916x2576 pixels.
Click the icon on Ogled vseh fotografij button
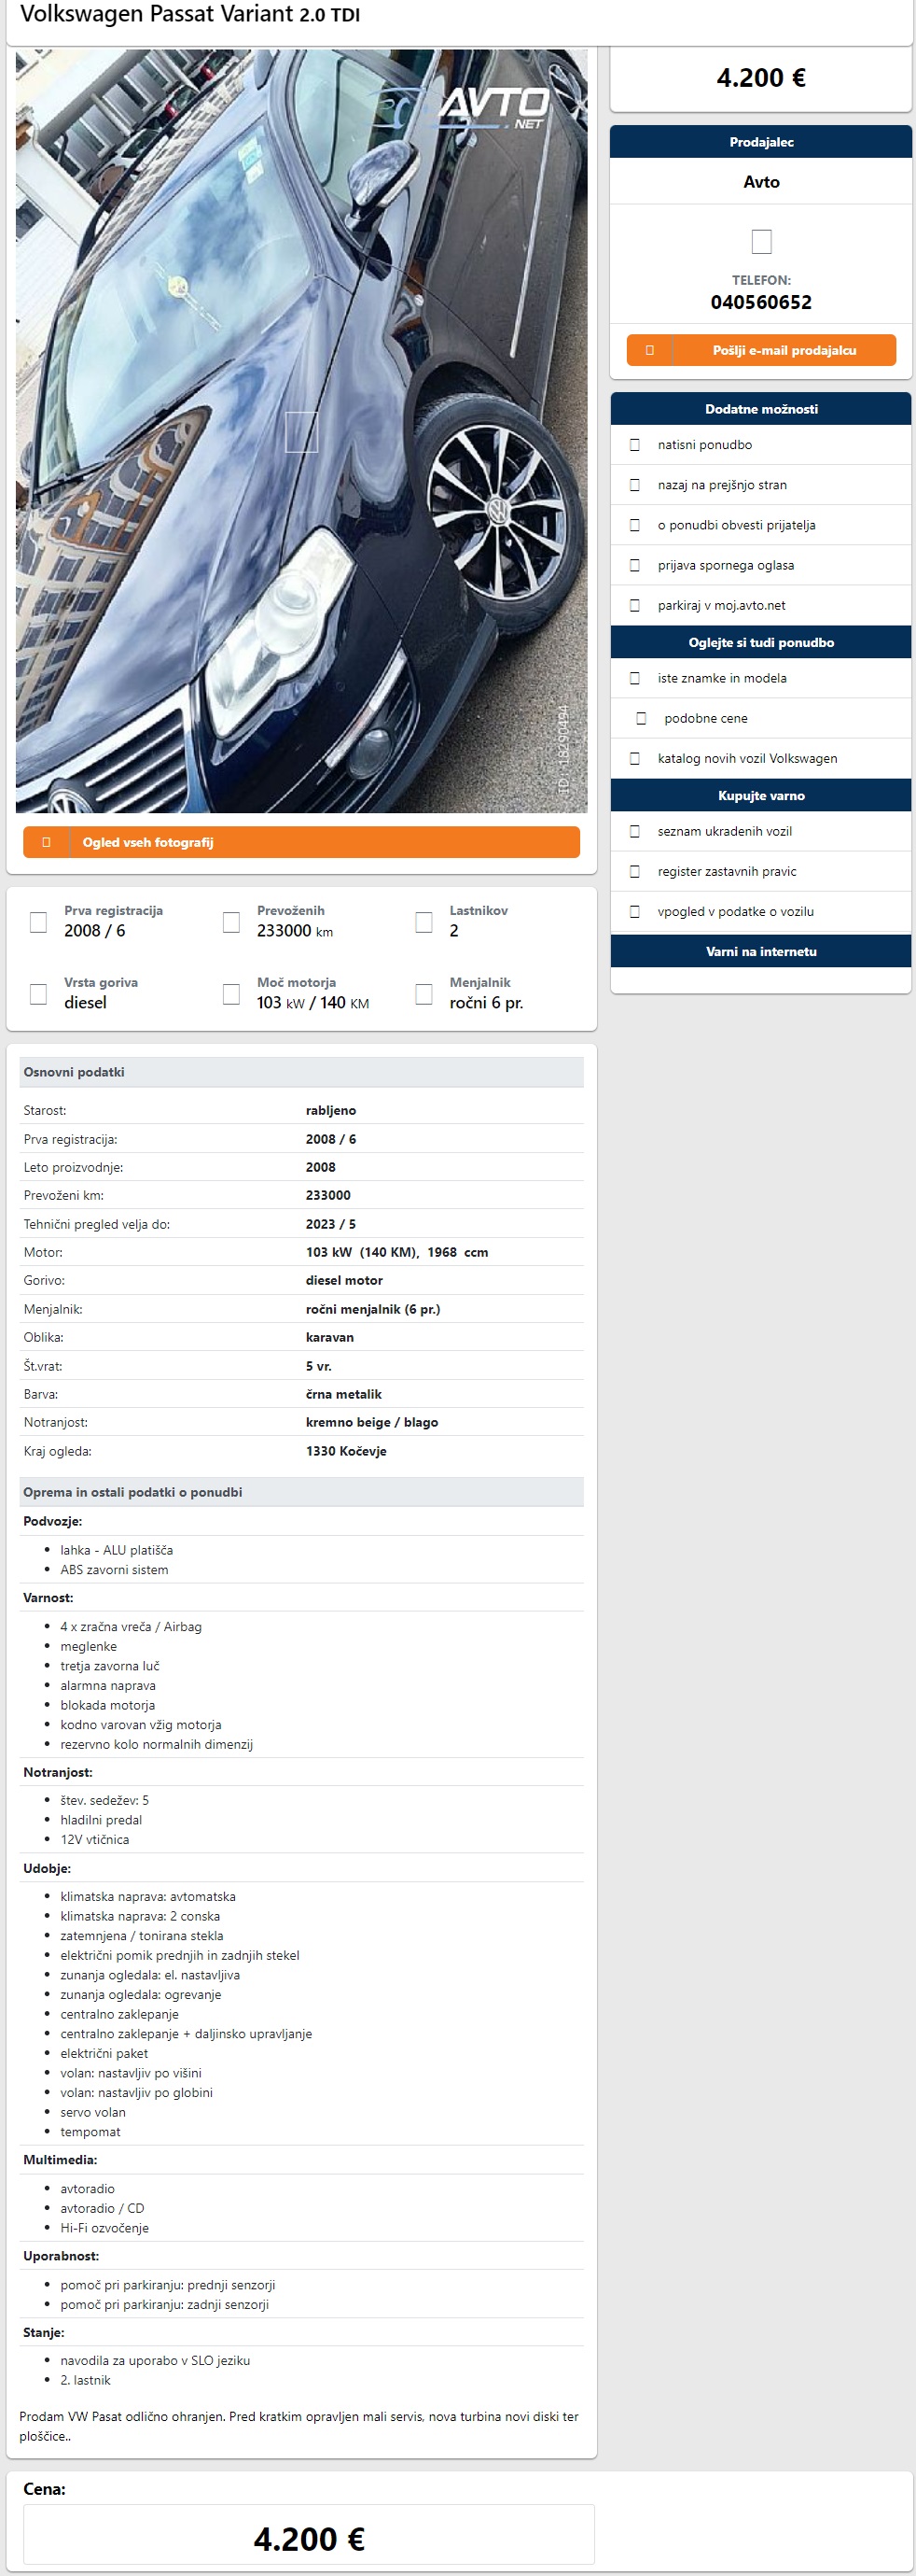pyautogui.click(x=46, y=842)
